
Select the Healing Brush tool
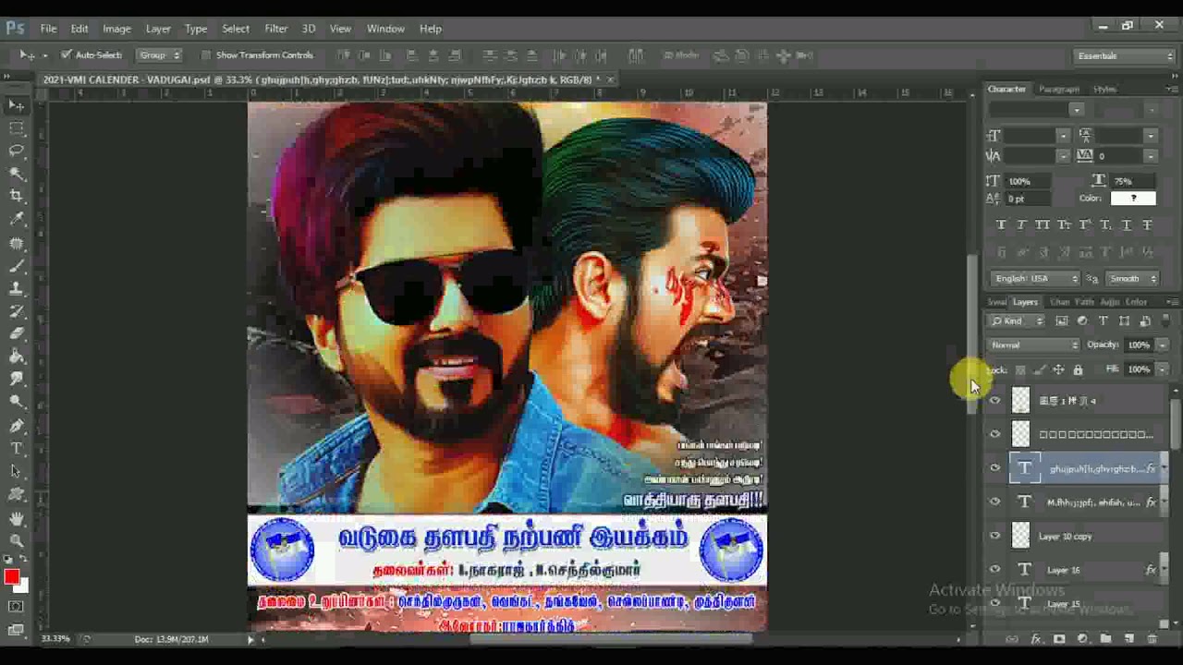(17, 244)
